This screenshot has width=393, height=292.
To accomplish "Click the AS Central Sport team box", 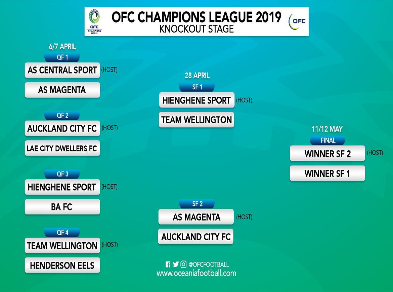I will [62, 70].
